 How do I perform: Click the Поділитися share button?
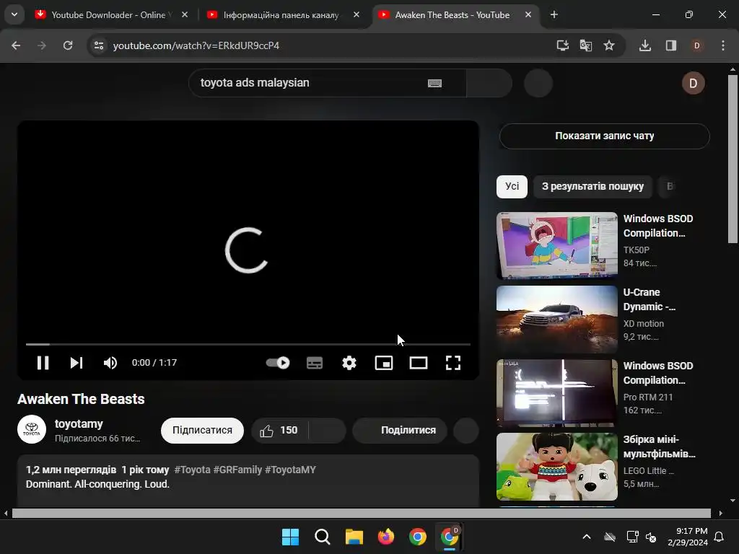click(x=400, y=431)
